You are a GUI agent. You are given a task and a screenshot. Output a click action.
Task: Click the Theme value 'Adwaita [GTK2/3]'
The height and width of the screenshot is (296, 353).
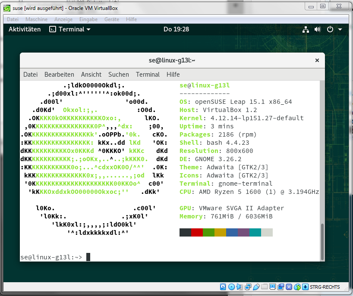point(237,167)
